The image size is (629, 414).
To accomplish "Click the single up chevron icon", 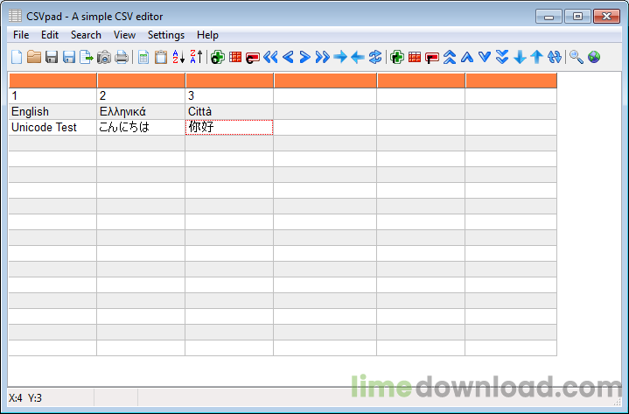I will coord(467,58).
